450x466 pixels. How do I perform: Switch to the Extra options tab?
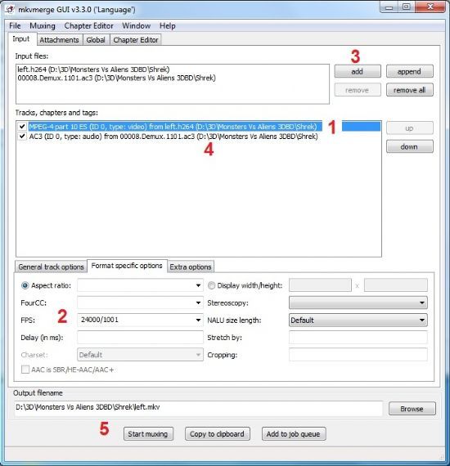[x=191, y=267]
